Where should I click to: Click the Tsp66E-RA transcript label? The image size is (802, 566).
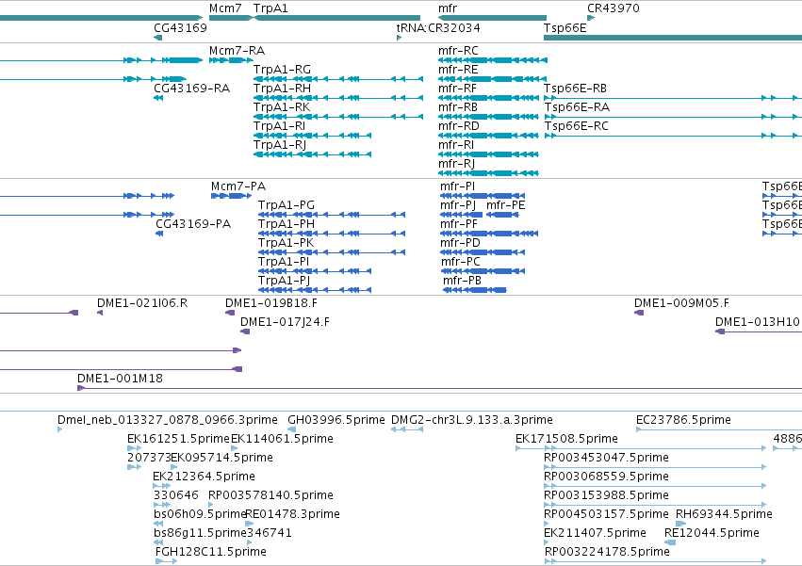pos(577,107)
